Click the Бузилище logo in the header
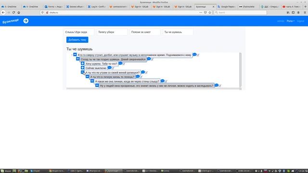308x173 pixels. coord(11,21)
